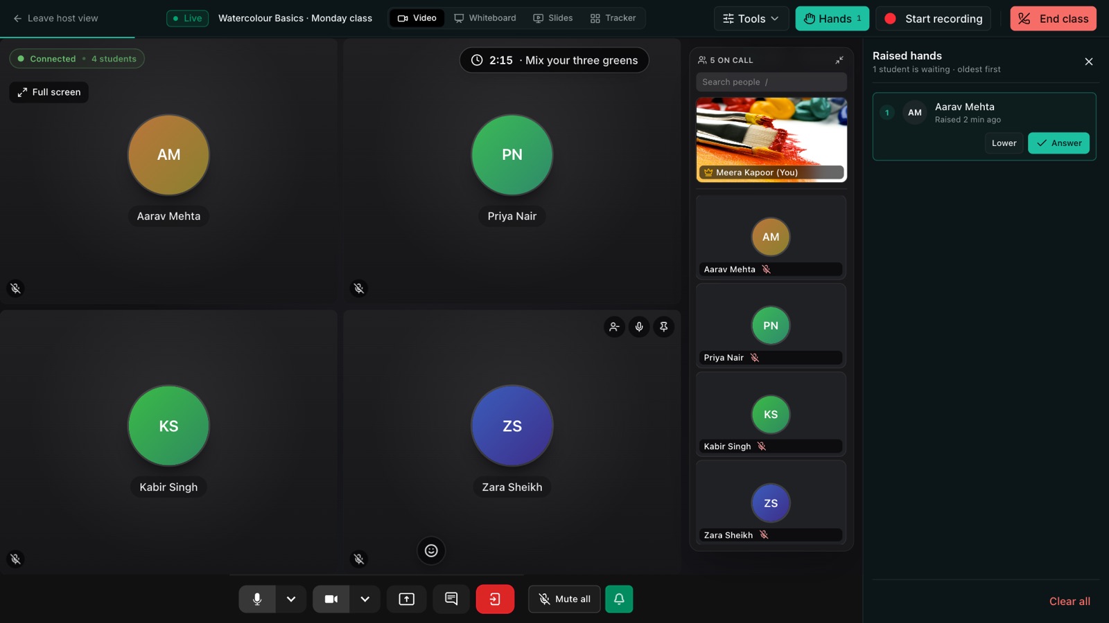Lower Aarav Mehta's raised hand

click(x=1004, y=143)
